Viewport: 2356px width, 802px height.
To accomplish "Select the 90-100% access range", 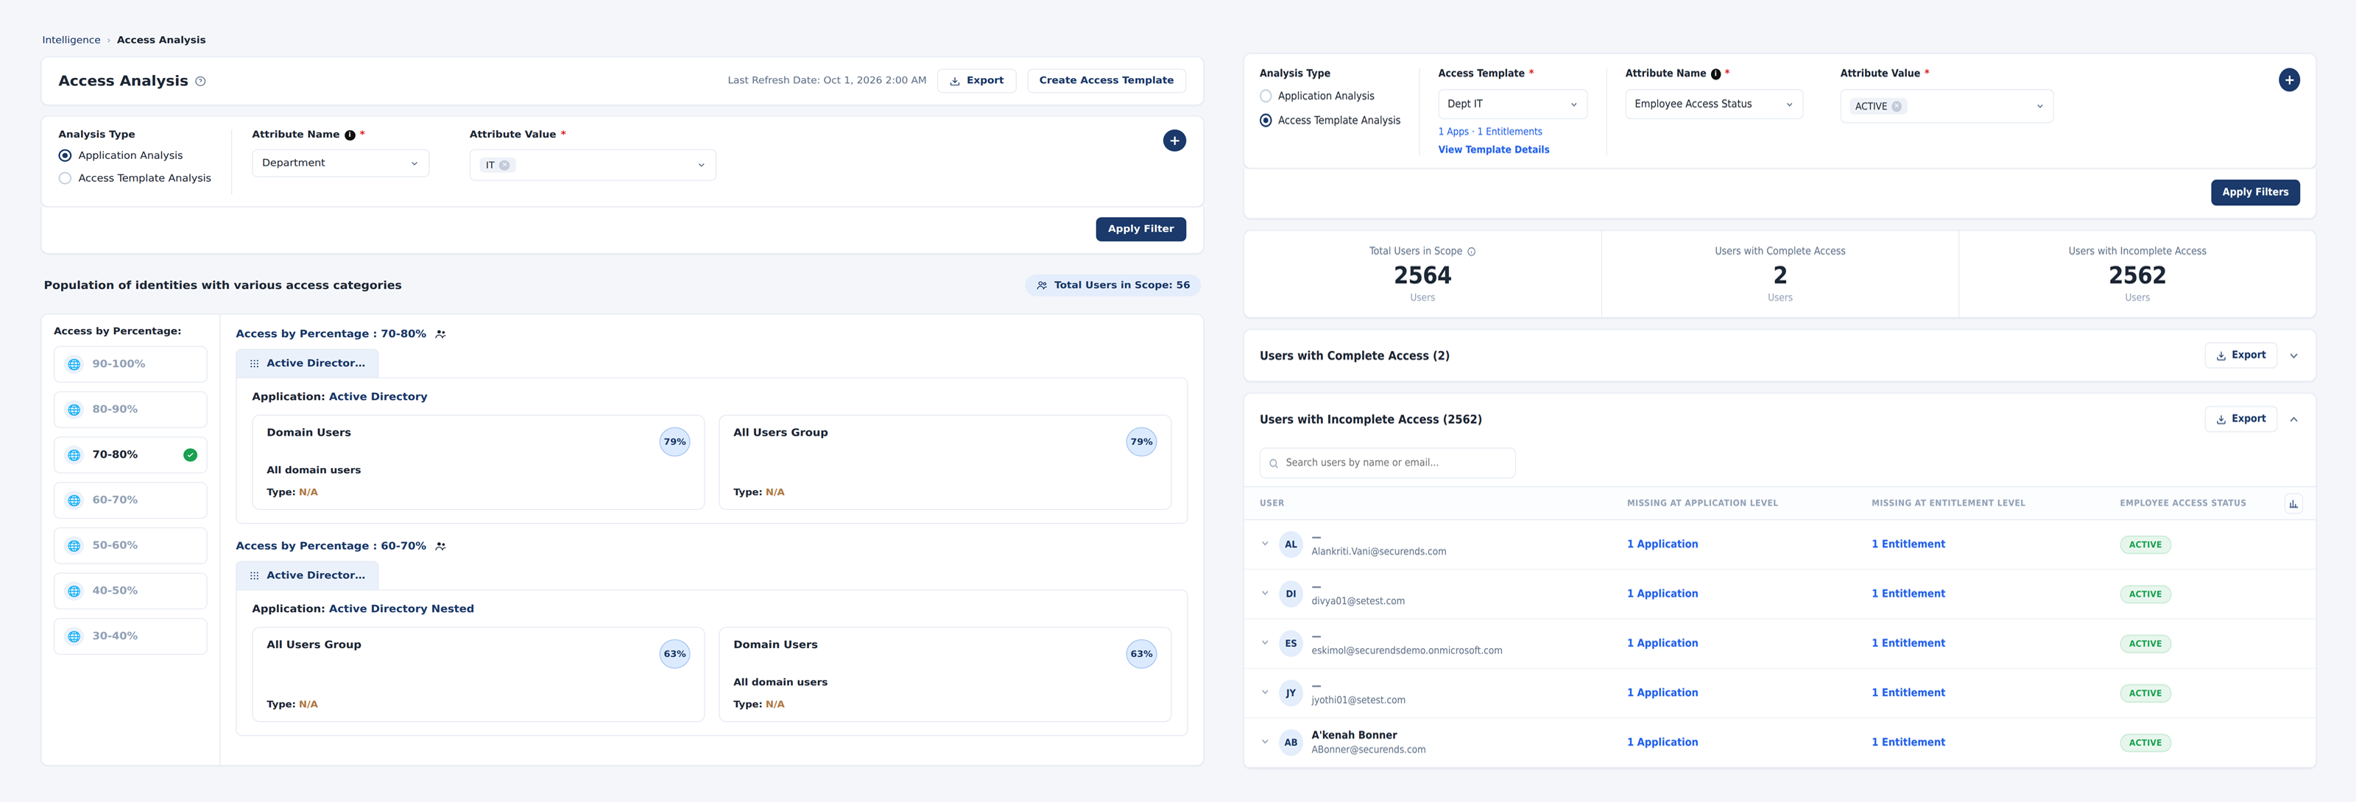I will (131, 364).
